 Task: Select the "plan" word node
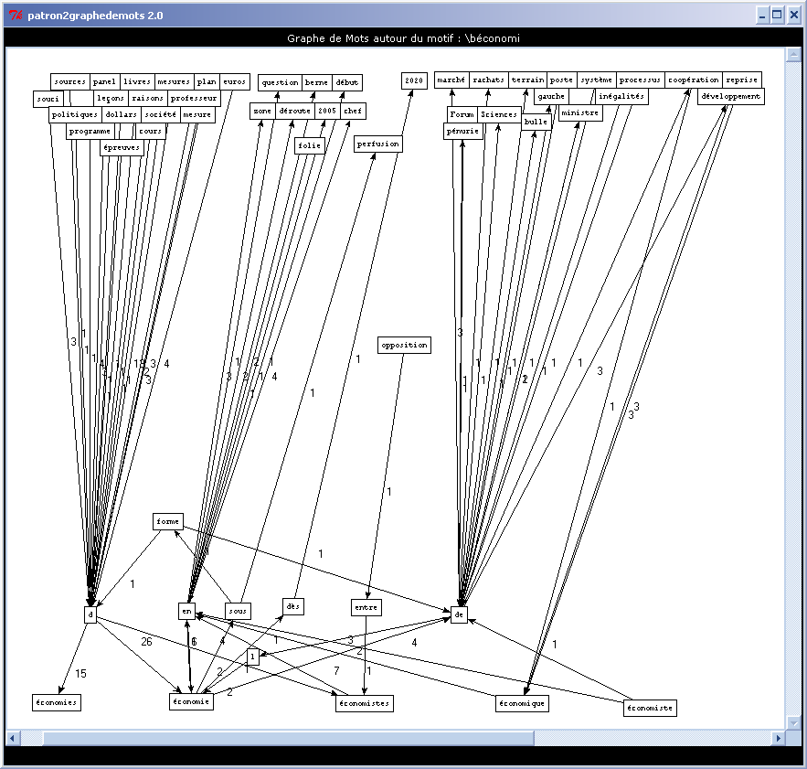click(207, 81)
